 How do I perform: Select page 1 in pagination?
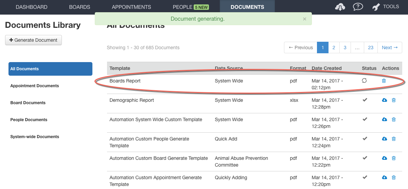pyautogui.click(x=323, y=48)
